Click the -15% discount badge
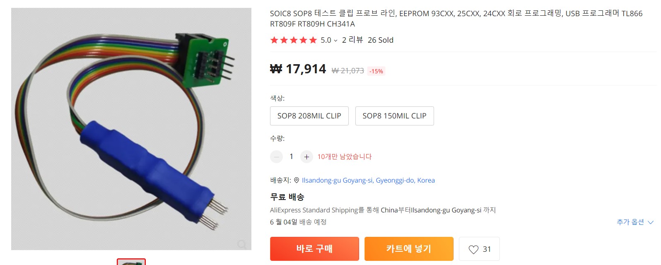This screenshot has width=661, height=265. click(376, 71)
